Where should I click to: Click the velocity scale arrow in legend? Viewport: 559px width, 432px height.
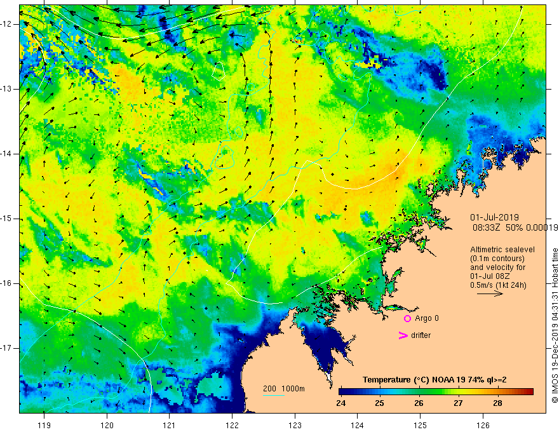point(490,294)
